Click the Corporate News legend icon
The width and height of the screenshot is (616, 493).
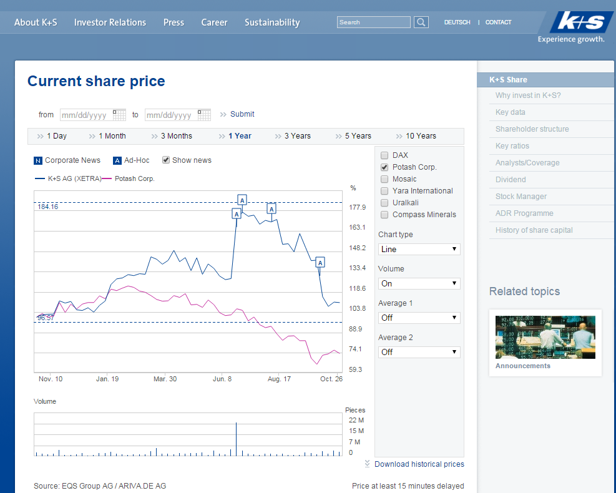point(38,160)
